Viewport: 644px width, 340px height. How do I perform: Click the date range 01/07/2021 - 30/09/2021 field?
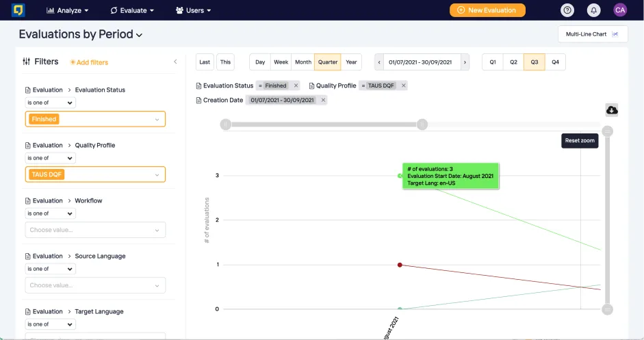click(x=420, y=62)
